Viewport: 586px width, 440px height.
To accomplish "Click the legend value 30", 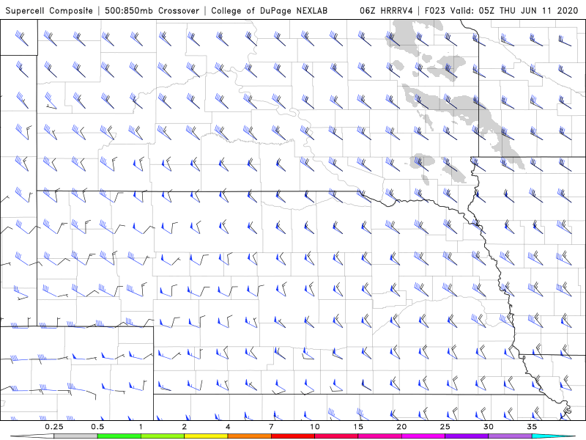I will 489,427.
